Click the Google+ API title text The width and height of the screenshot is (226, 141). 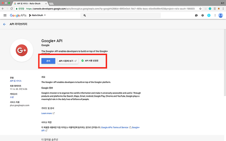coord(52,41)
